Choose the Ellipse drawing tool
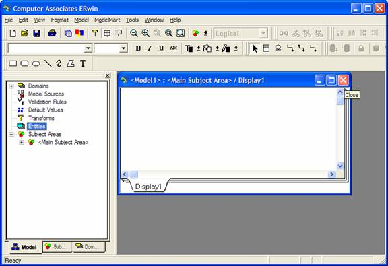This screenshot has height=266, width=388. point(36,63)
